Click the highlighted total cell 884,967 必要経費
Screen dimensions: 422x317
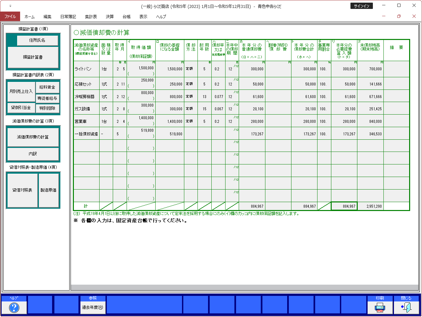click(344, 206)
